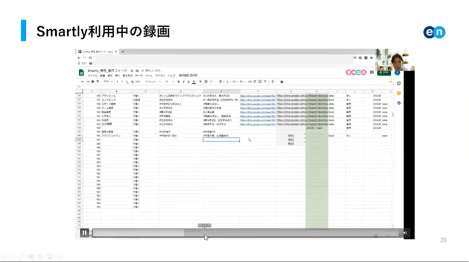Open the 編集 menu
This screenshot has height=262, width=469.
pyautogui.click(x=103, y=76)
